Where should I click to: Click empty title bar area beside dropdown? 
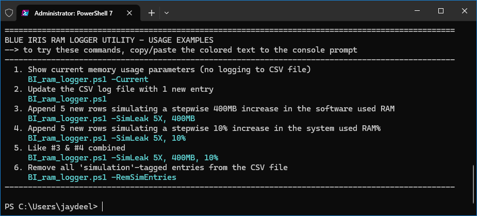point(289,12)
